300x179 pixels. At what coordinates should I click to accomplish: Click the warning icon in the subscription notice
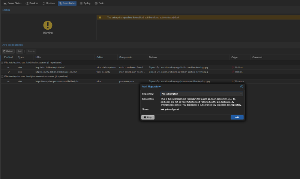coord(100,17)
